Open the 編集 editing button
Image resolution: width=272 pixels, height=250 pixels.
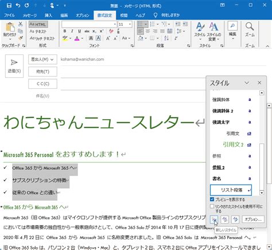[232, 30]
